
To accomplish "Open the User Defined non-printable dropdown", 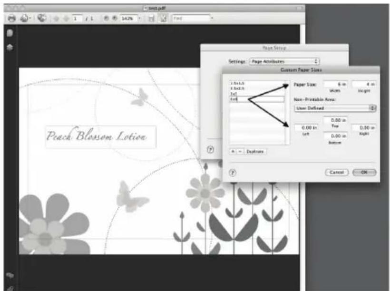I will (x=335, y=108).
